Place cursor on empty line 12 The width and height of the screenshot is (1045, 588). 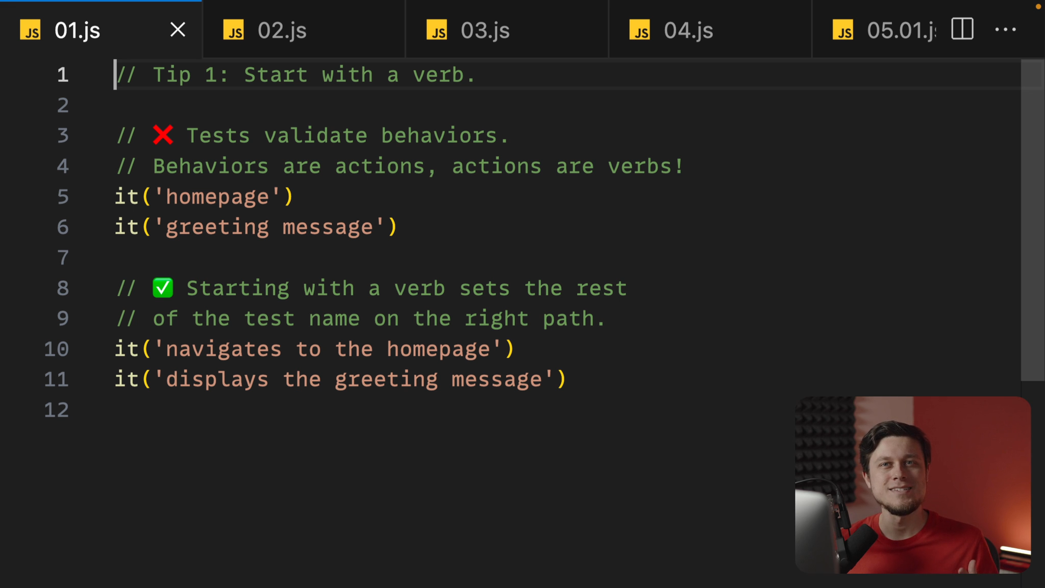[306, 410]
